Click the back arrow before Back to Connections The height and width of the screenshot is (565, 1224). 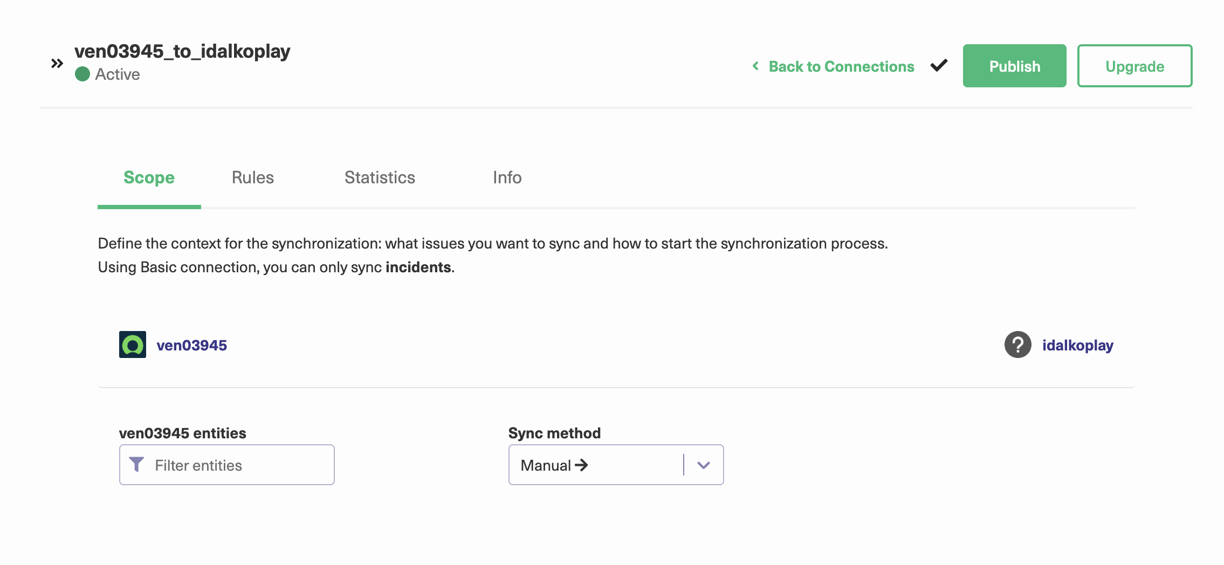755,66
